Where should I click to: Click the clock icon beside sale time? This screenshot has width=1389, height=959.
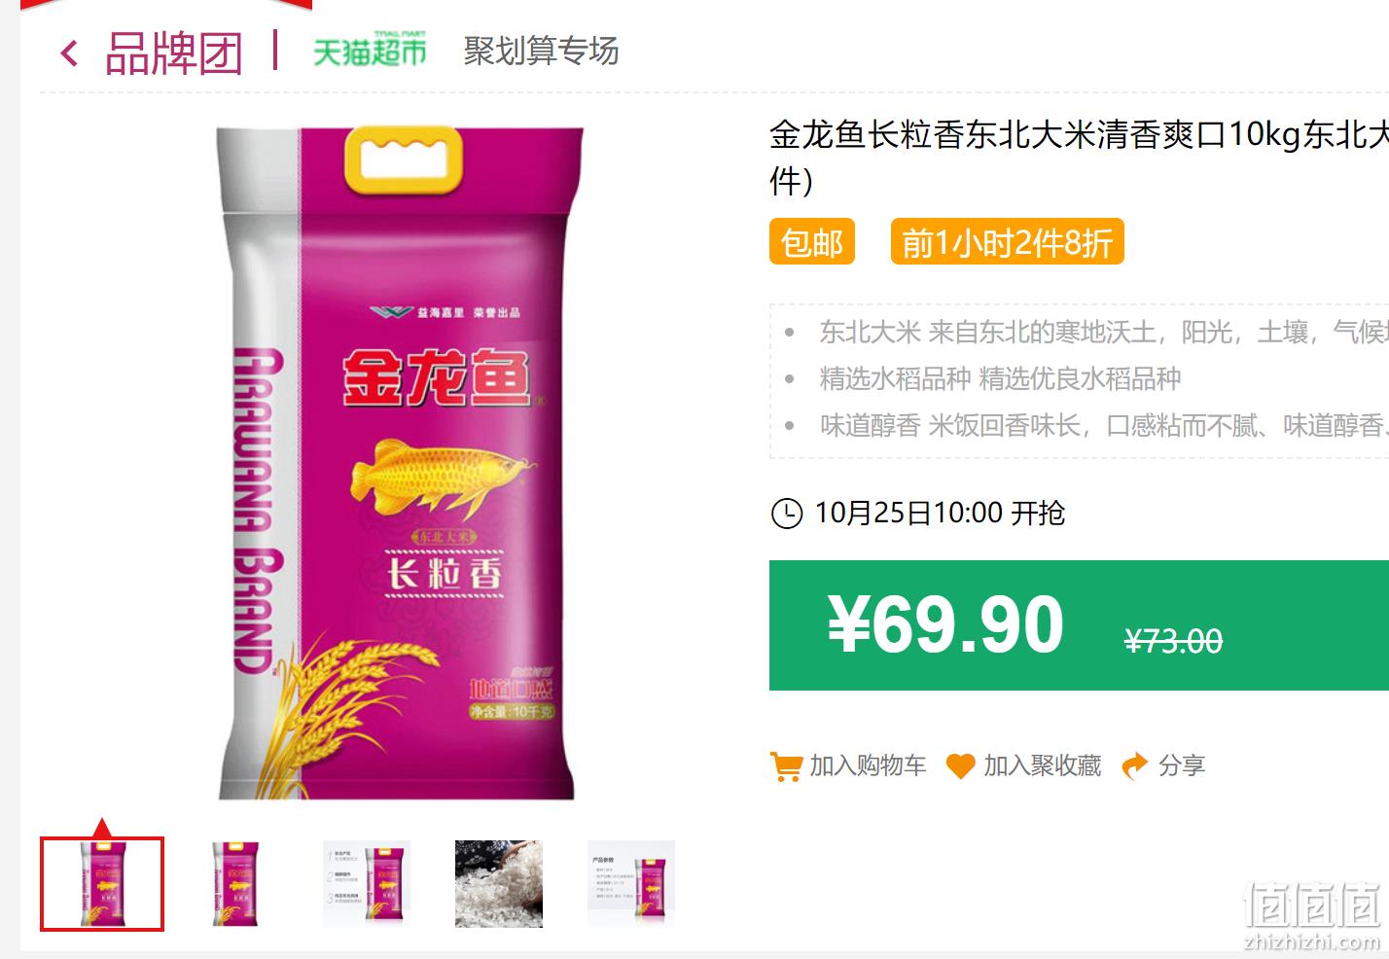[787, 513]
